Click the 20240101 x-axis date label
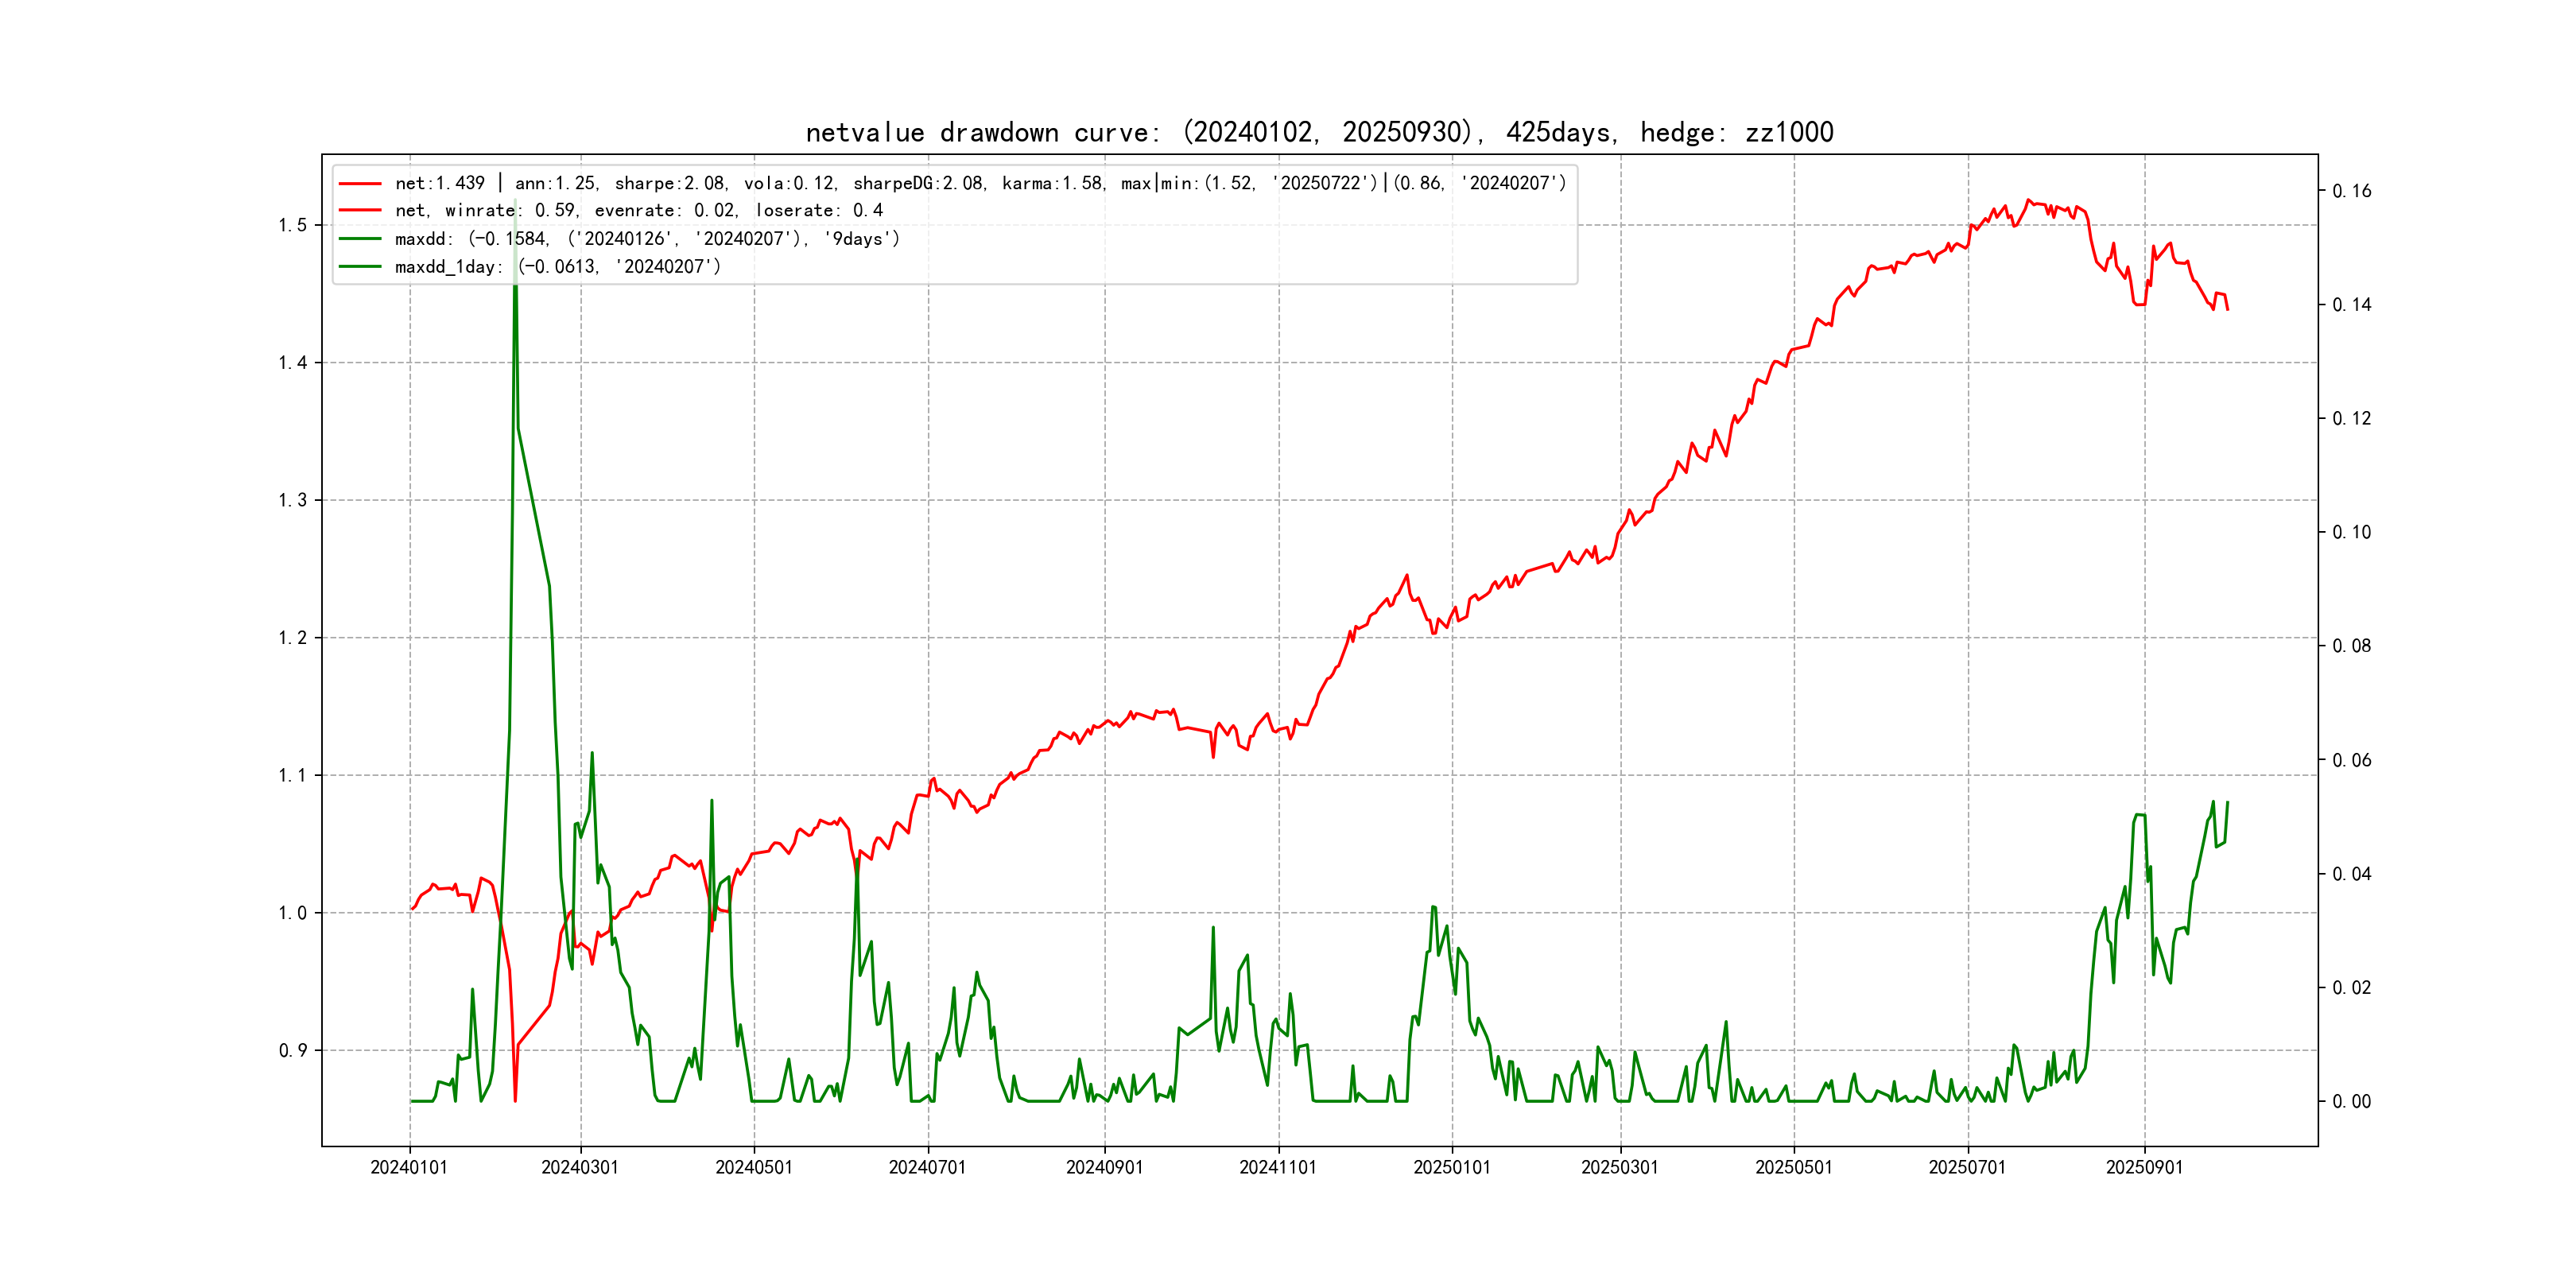Screen dimensions: 2576x1288 [409, 1167]
